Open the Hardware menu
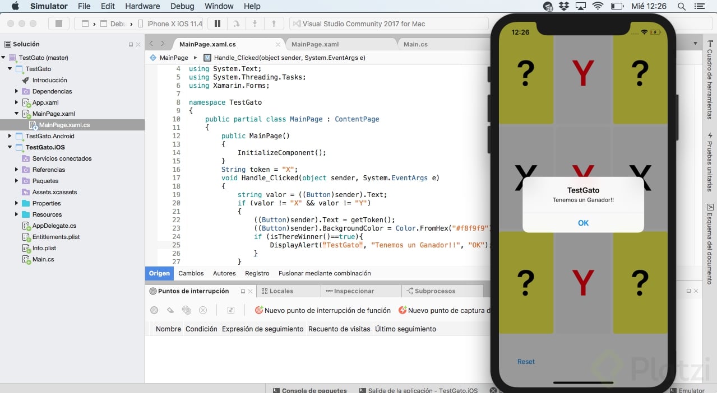 point(142,6)
